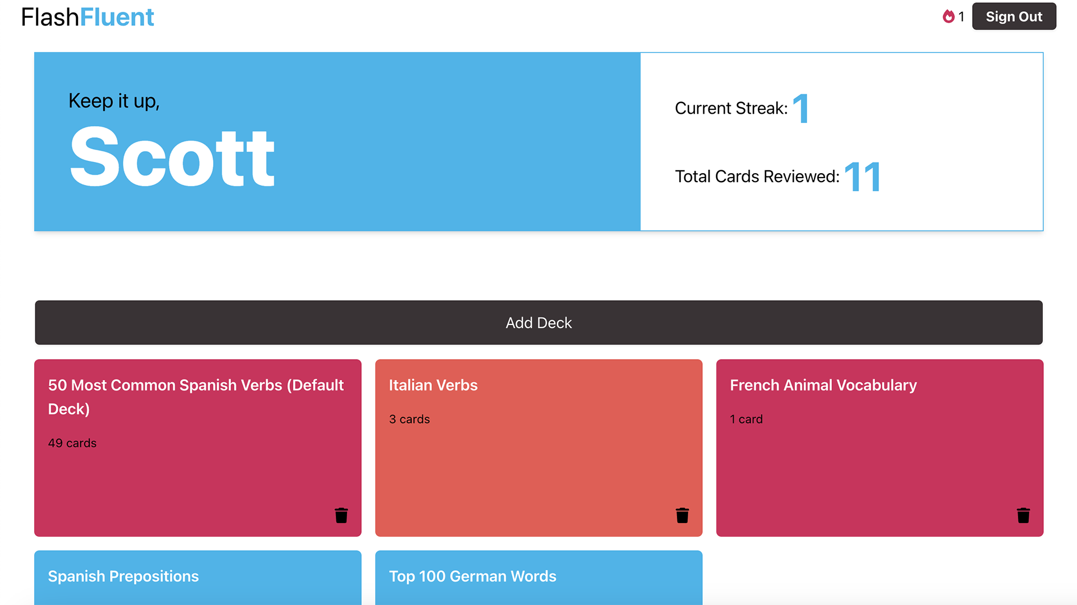Screen dimensions: 1077x605
Task: Click the Add Deck button
Action: click(538, 322)
